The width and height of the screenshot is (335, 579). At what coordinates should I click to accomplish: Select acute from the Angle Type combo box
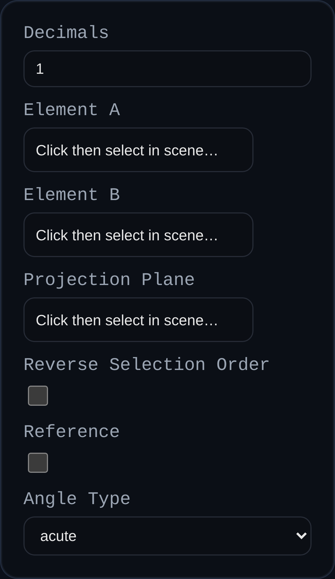coord(167,536)
